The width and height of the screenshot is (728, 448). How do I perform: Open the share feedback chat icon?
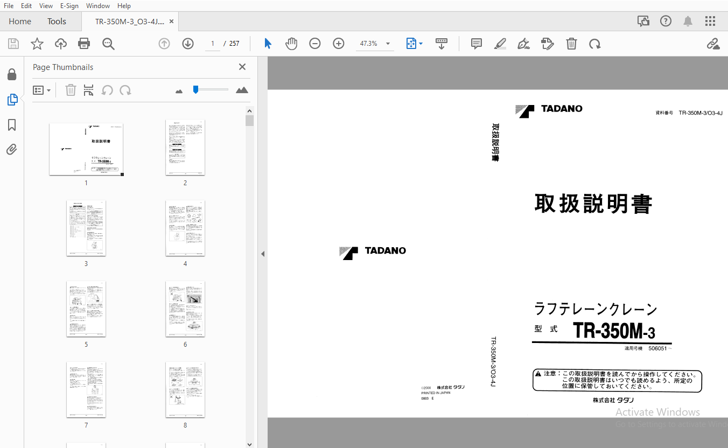(643, 21)
